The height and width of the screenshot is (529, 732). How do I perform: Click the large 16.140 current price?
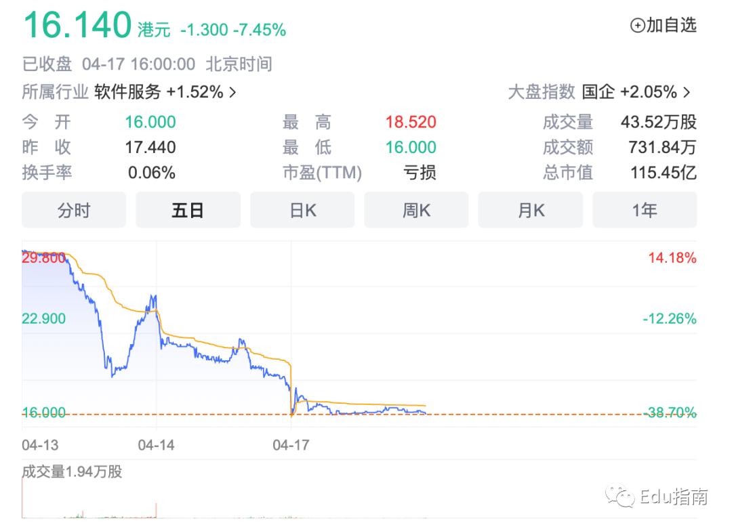pyautogui.click(x=77, y=25)
